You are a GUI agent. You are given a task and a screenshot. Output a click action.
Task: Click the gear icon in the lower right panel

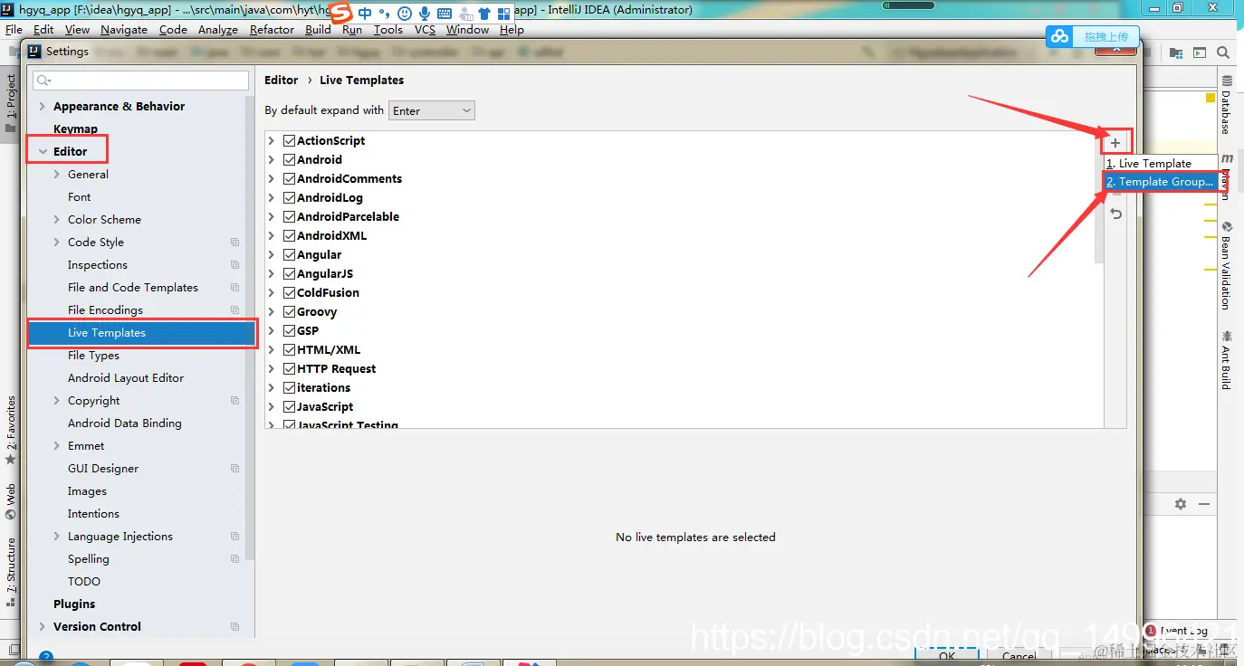1181,504
